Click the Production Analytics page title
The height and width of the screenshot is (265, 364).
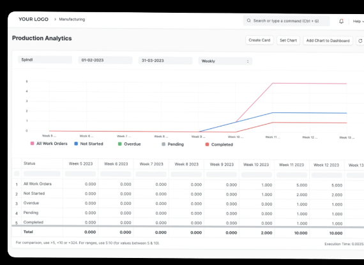coord(42,38)
